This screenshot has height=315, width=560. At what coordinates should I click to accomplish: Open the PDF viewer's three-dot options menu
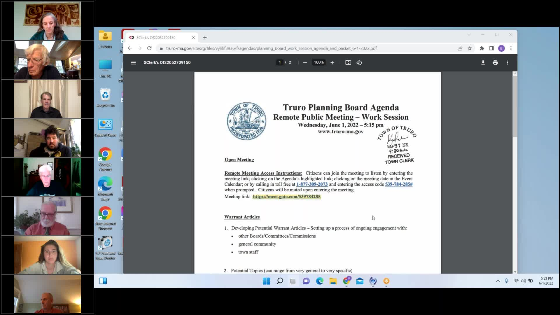click(507, 62)
